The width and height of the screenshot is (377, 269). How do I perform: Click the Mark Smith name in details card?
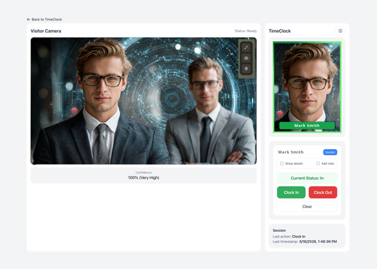coord(291,152)
